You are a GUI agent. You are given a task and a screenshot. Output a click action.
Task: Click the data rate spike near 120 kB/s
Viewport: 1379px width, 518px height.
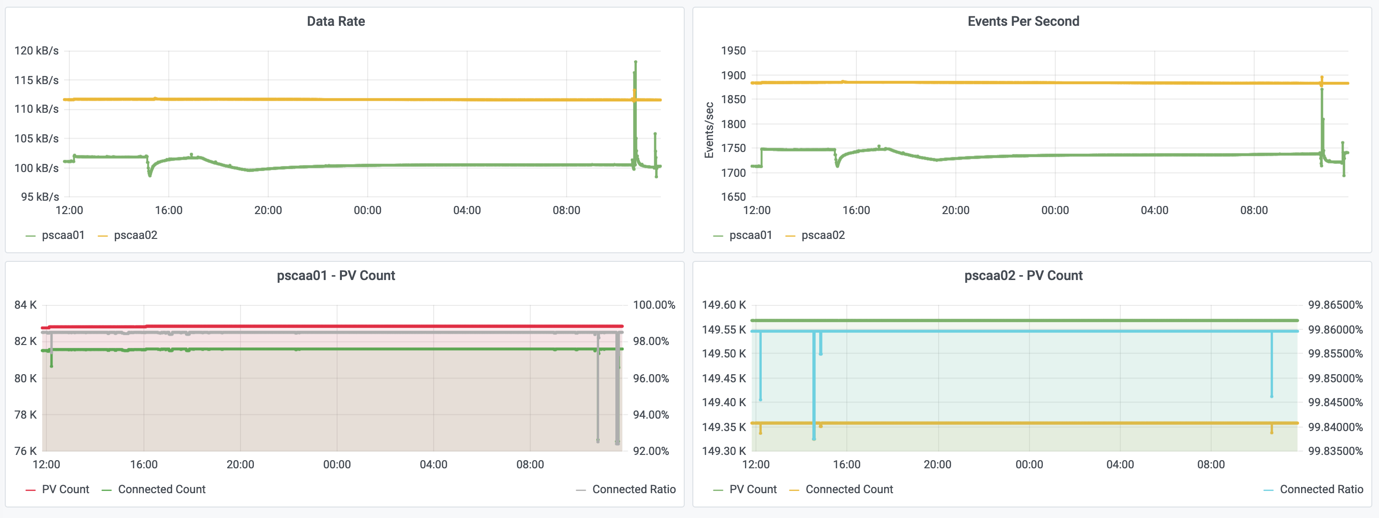[635, 63]
